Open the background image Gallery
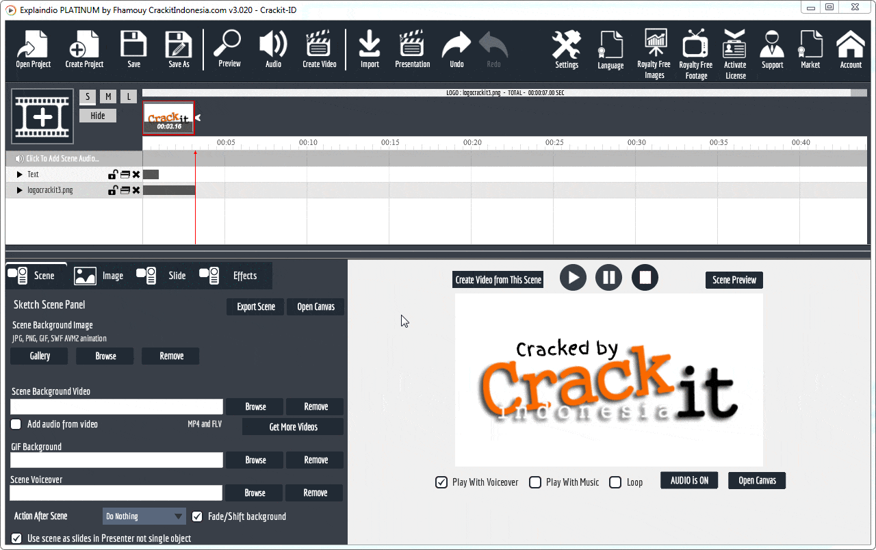Screen dimensions: 876x550 [x=40, y=356]
